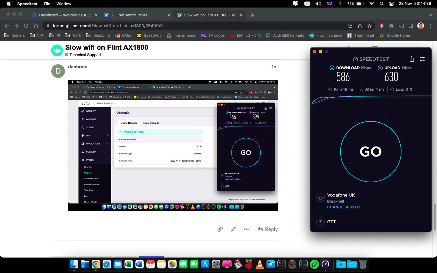Share this page from address bar
437x273 pixels.
pyautogui.click(x=360, y=26)
